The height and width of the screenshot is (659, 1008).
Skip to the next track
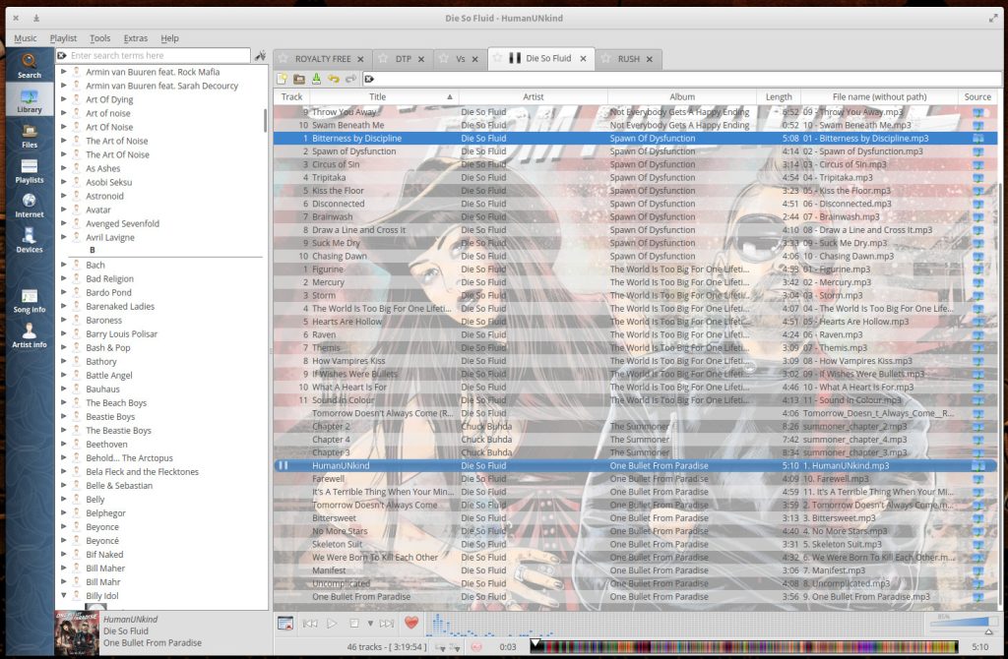click(387, 623)
